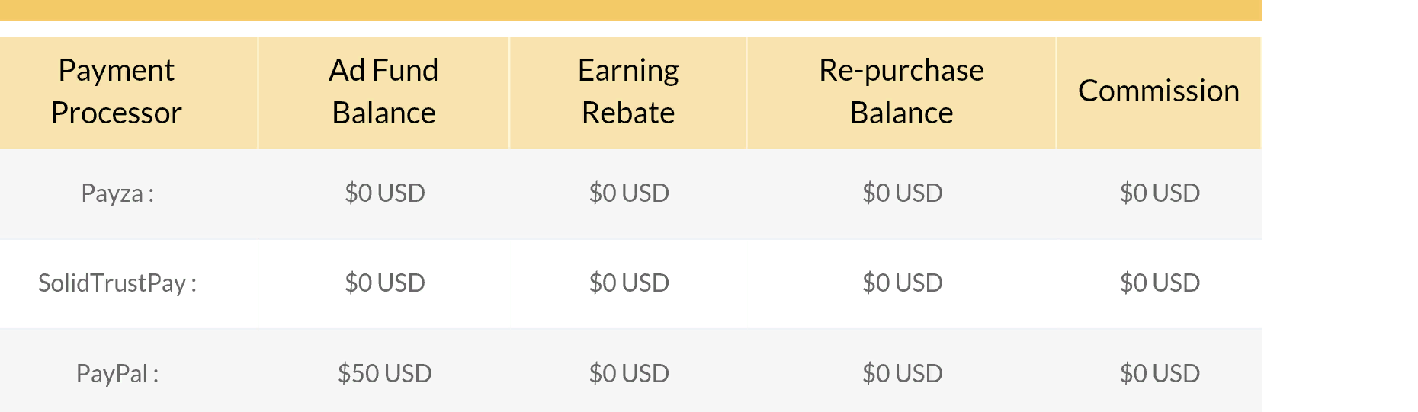Click SolidTrustPay's Commission amount

click(x=1160, y=283)
